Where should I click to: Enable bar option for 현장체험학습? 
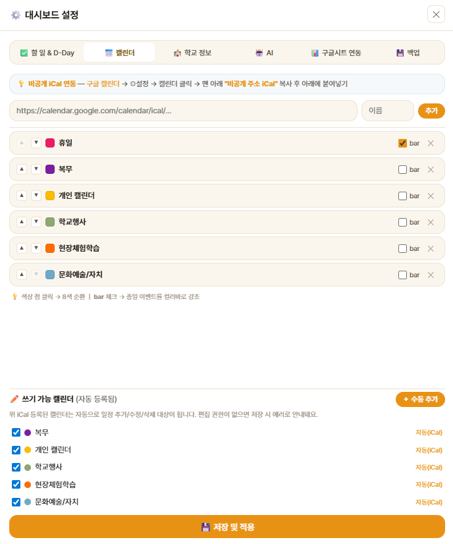tap(402, 249)
